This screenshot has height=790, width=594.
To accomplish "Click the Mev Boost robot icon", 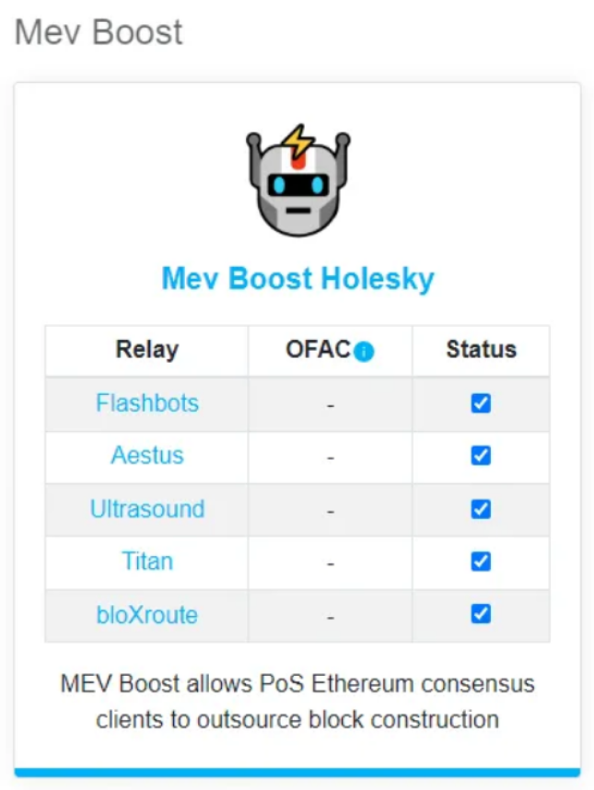I will click(x=297, y=181).
